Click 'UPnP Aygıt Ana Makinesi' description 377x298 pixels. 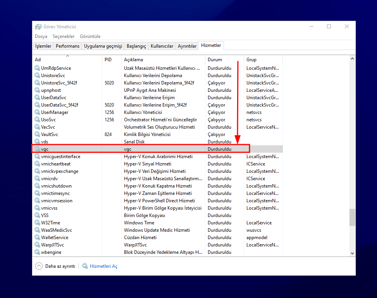tap(150, 90)
